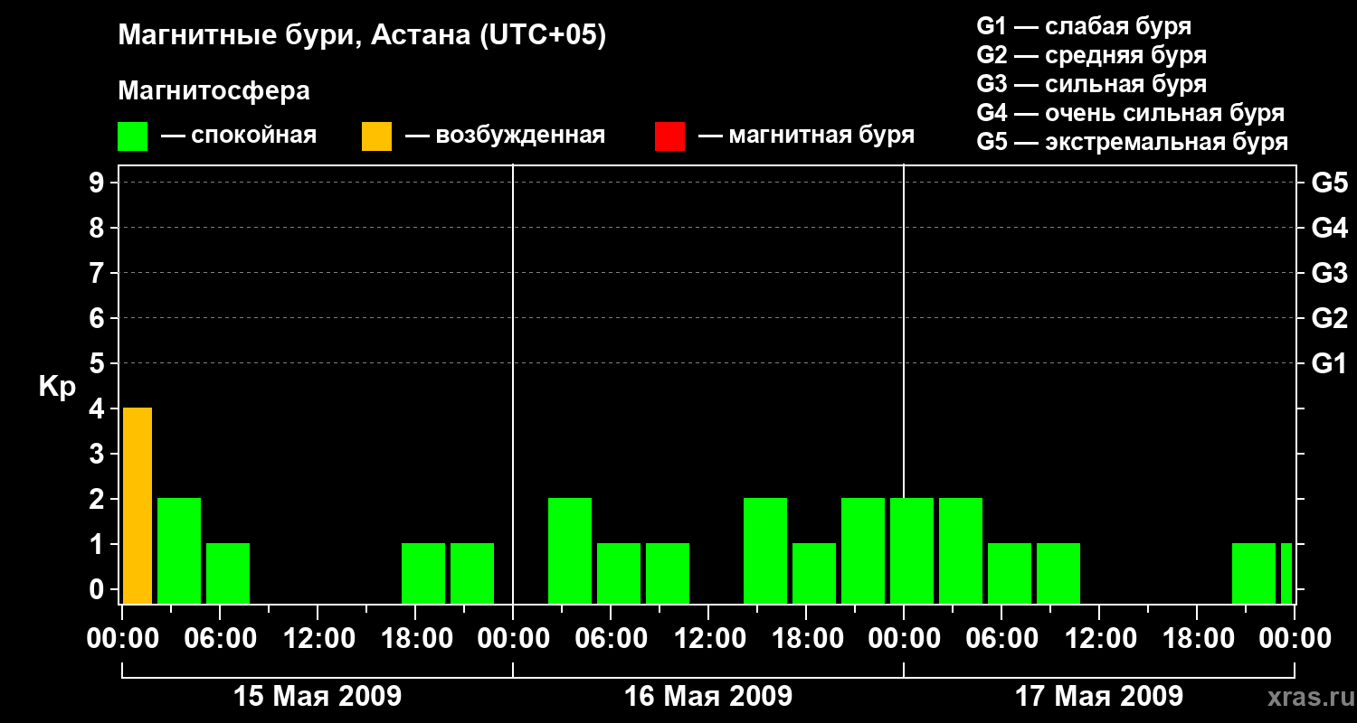Click the green calm legend swatch

(132, 136)
